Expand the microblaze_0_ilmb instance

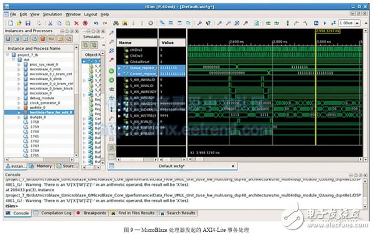coord(19,69)
